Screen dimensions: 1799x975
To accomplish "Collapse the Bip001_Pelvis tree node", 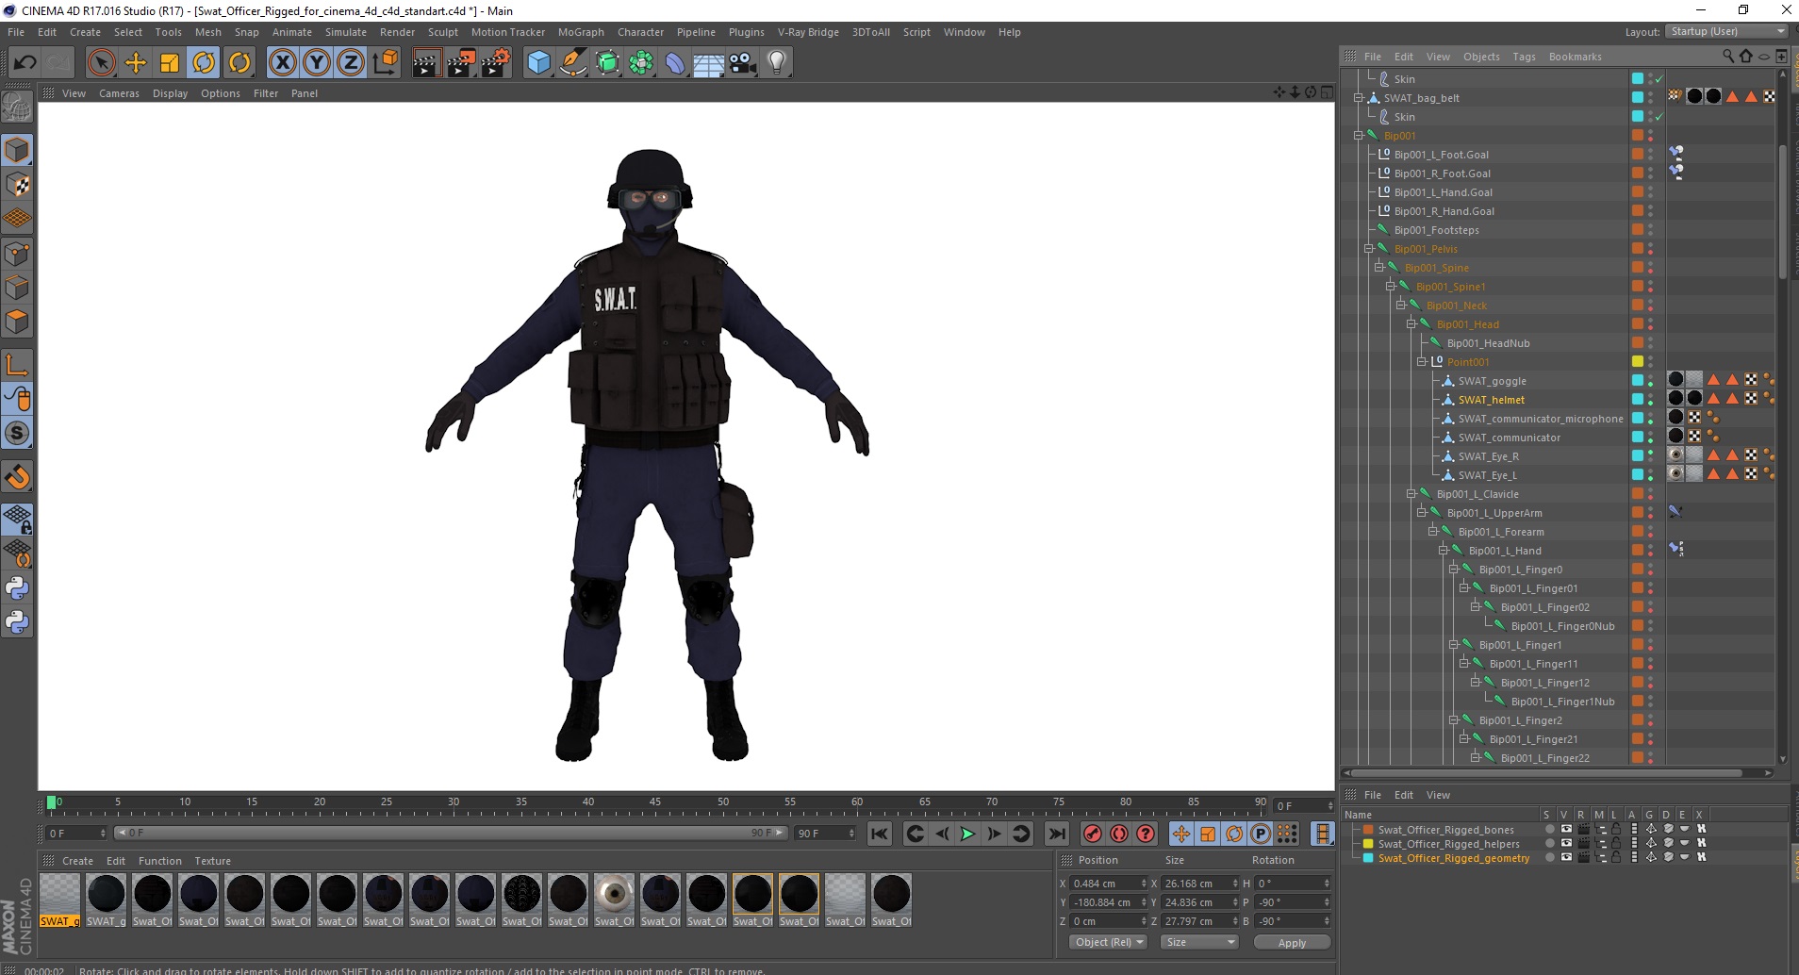I will pos(1368,249).
